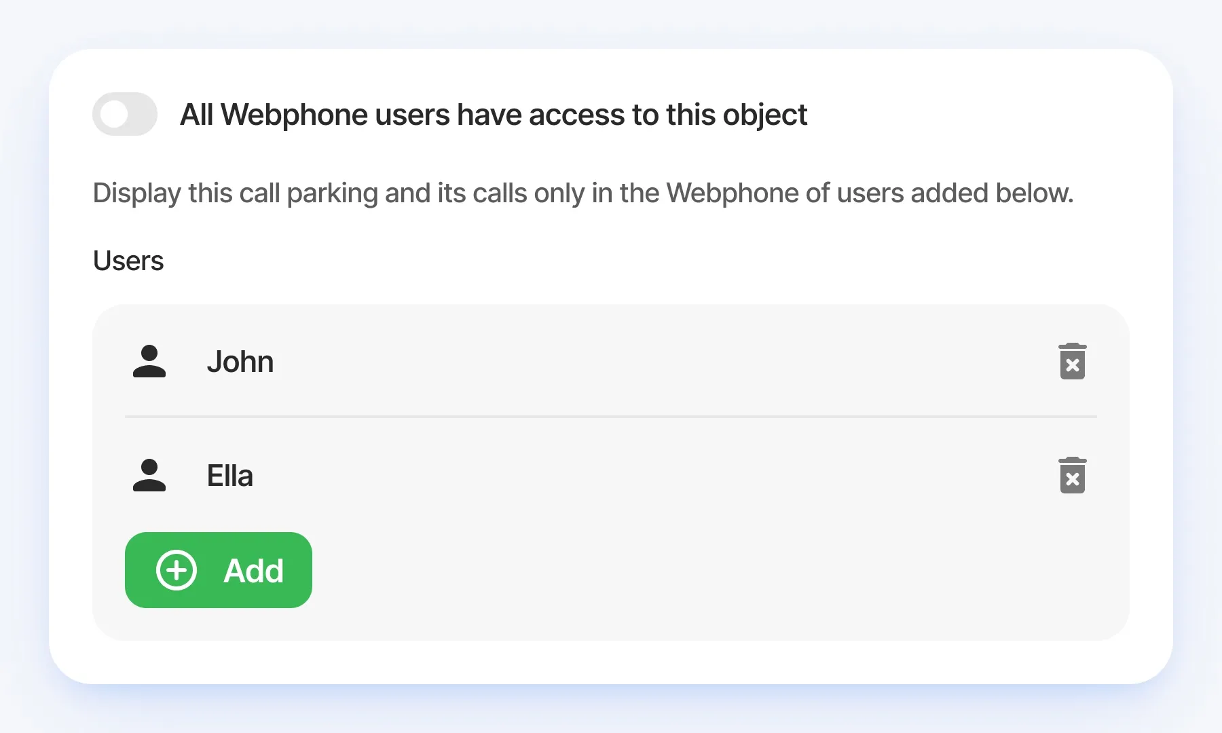The width and height of the screenshot is (1222, 733).
Task: Click the person icon beside John
Action: click(x=149, y=362)
